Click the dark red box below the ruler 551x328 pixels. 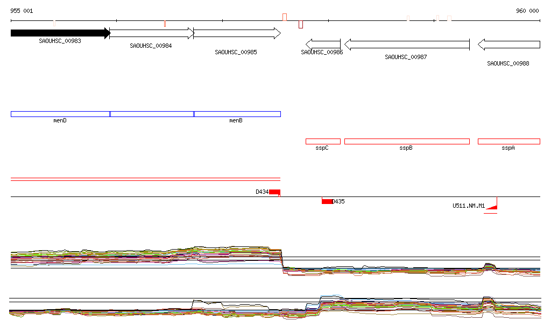point(301,25)
